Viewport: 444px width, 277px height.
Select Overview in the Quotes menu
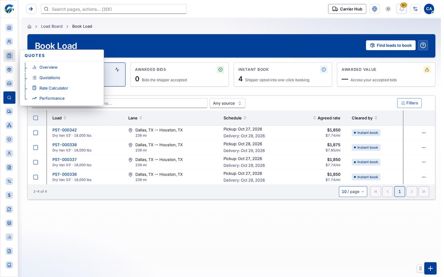point(49,67)
